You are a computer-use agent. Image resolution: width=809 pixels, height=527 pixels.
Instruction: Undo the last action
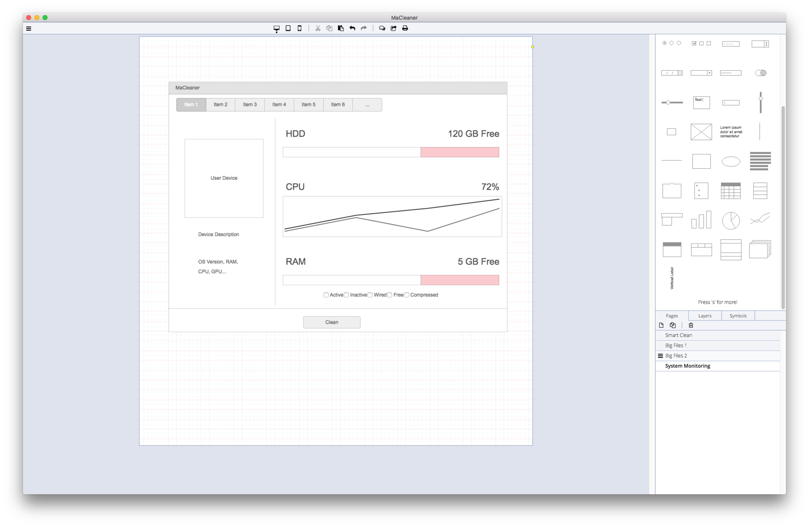(352, 28)
